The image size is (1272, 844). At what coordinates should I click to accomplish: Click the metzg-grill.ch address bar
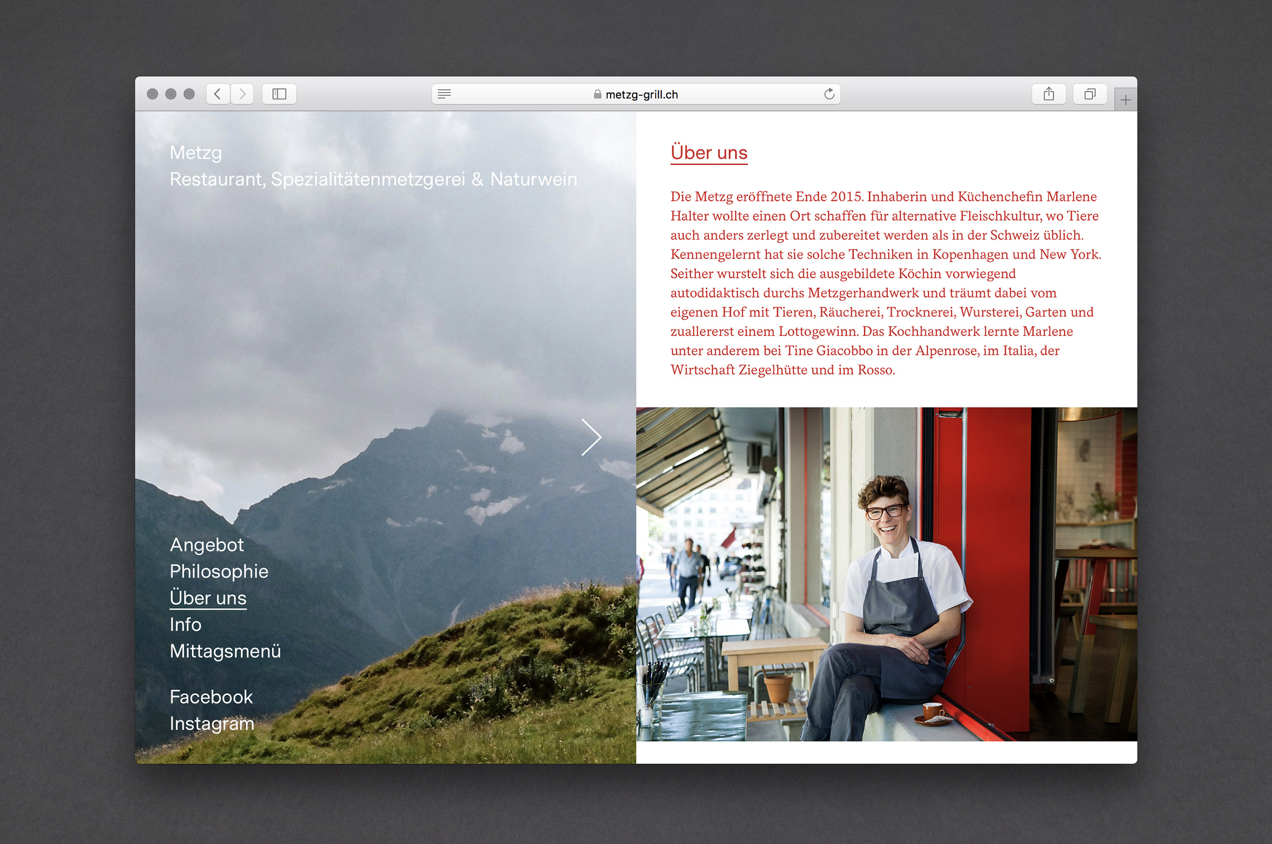(640, 95)
